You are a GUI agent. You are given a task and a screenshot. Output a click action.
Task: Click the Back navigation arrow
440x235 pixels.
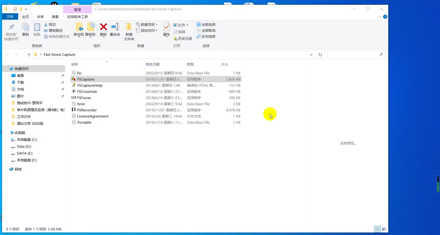point(8,55)
